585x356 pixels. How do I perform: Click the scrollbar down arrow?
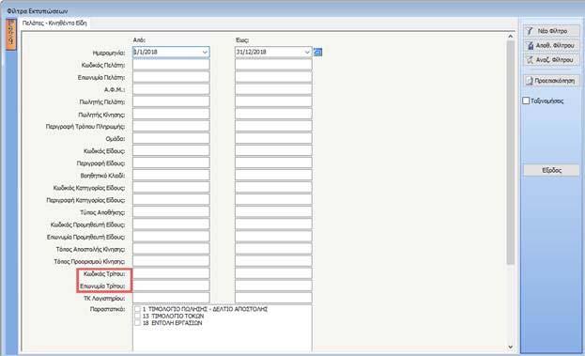tap(511, 347)
